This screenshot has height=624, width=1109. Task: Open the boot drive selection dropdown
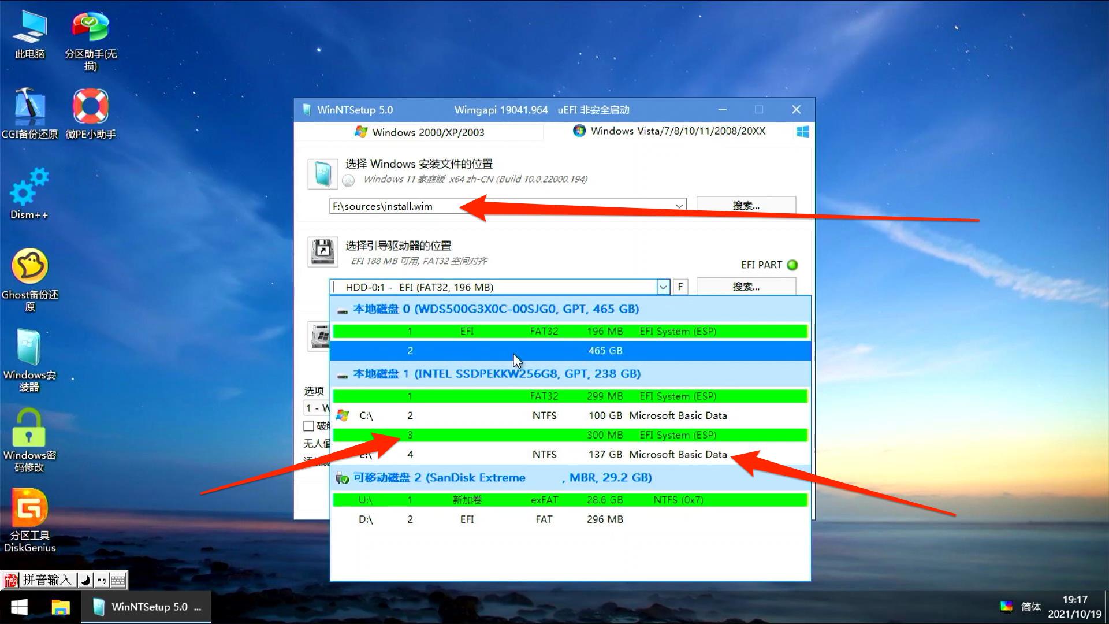click(x=663, y=287)
